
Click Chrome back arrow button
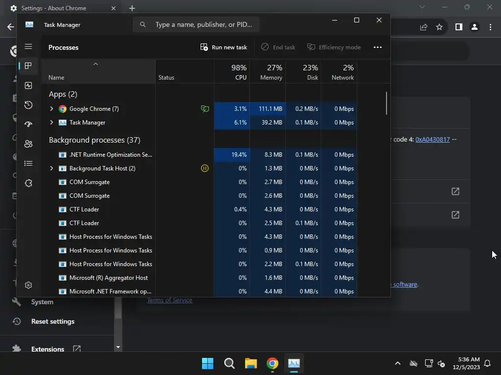coord(11,27)
